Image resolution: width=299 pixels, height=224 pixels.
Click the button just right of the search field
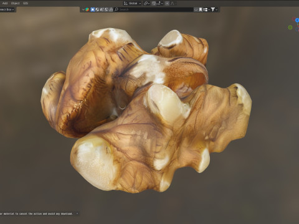tap(196, 9)
